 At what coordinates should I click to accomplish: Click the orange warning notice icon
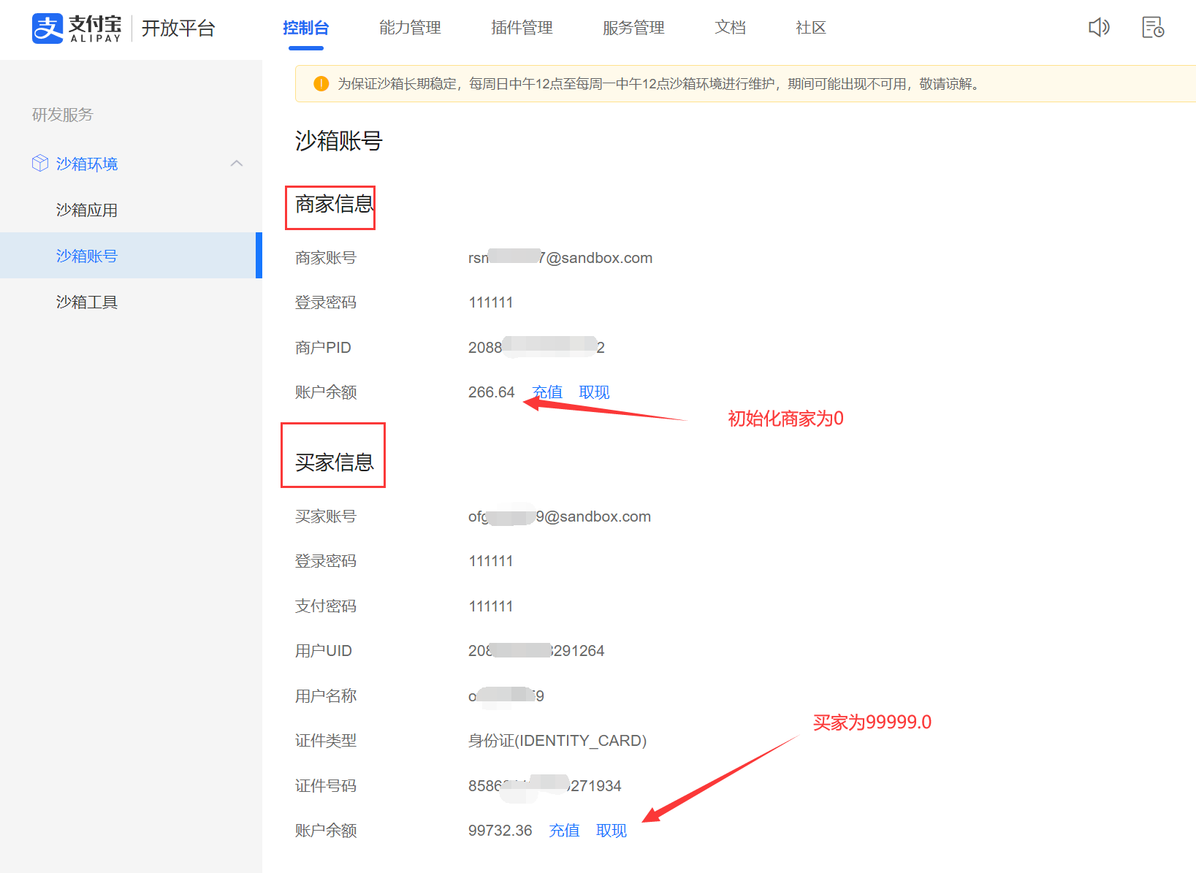321,84
